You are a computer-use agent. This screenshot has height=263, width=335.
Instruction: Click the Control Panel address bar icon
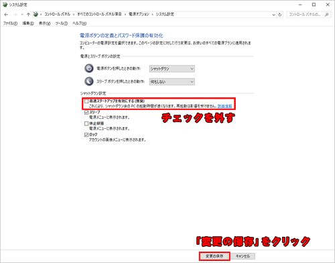[36, 14]
